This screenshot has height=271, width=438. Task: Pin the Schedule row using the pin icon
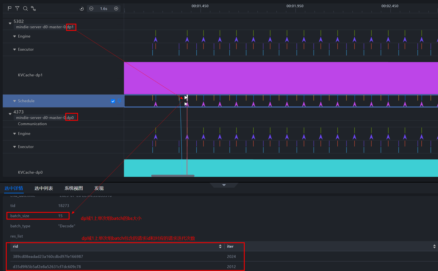[x=119, y=101]
